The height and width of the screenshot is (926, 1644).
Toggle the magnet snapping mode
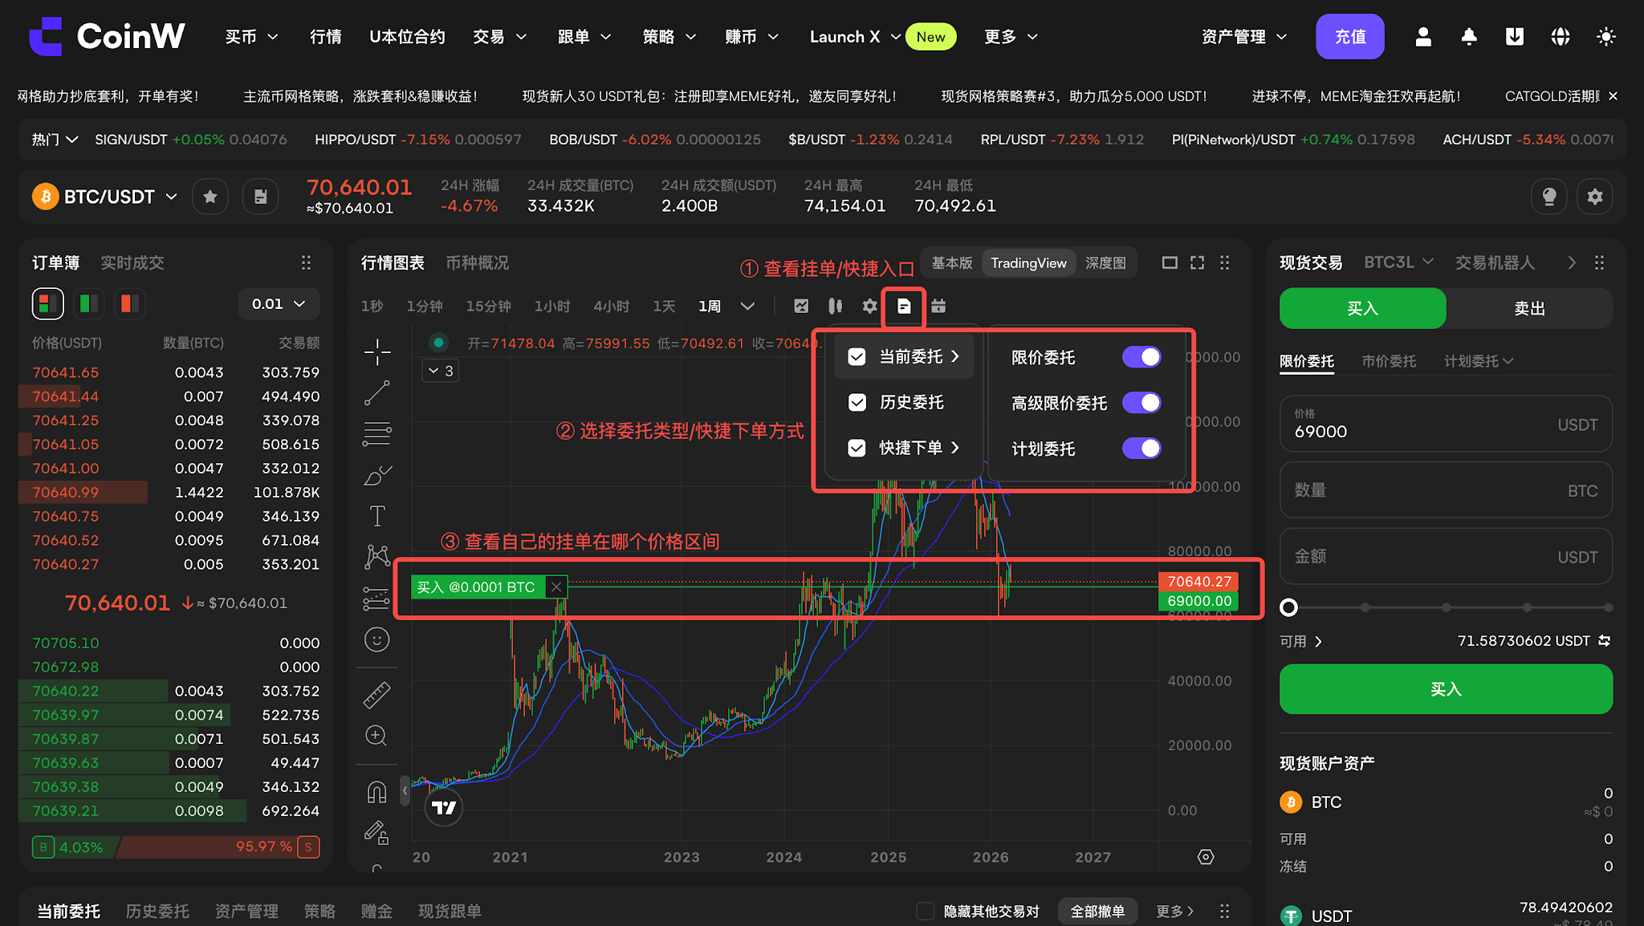[376, 792]
